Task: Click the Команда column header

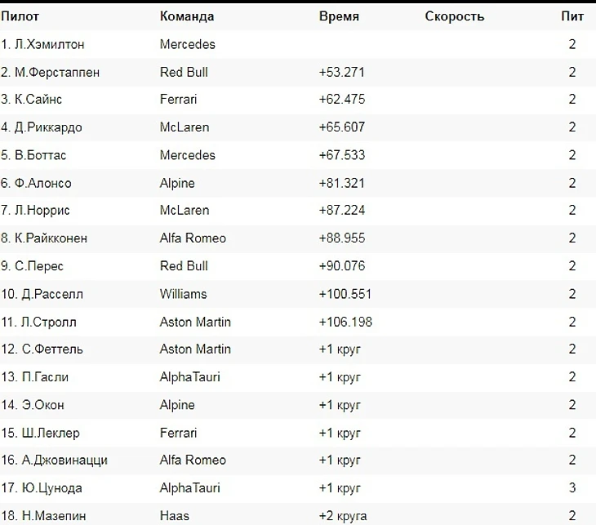Action: click(x=187, y=16)
